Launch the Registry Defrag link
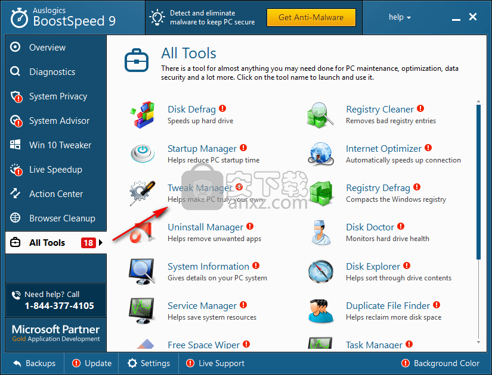This screenshot has height=375, width=492. [x=378, y=188]
